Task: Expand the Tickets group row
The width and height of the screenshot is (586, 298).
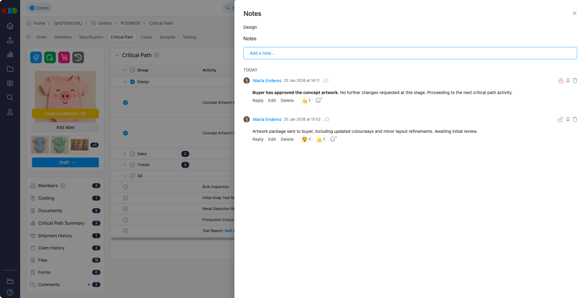Action: (125, 165)
